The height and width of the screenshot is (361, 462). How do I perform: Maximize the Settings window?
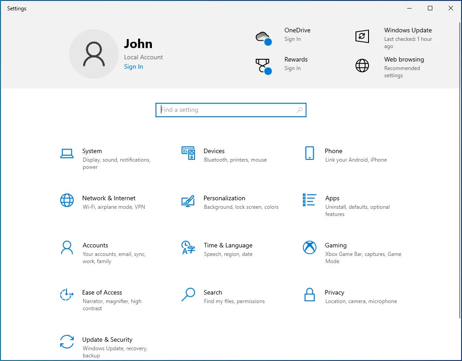(430, 8)
